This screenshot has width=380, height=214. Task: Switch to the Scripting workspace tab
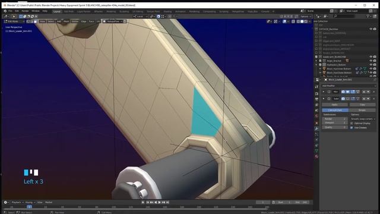tap(224, 11)
